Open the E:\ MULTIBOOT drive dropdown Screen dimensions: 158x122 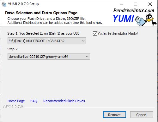point(47,41)
